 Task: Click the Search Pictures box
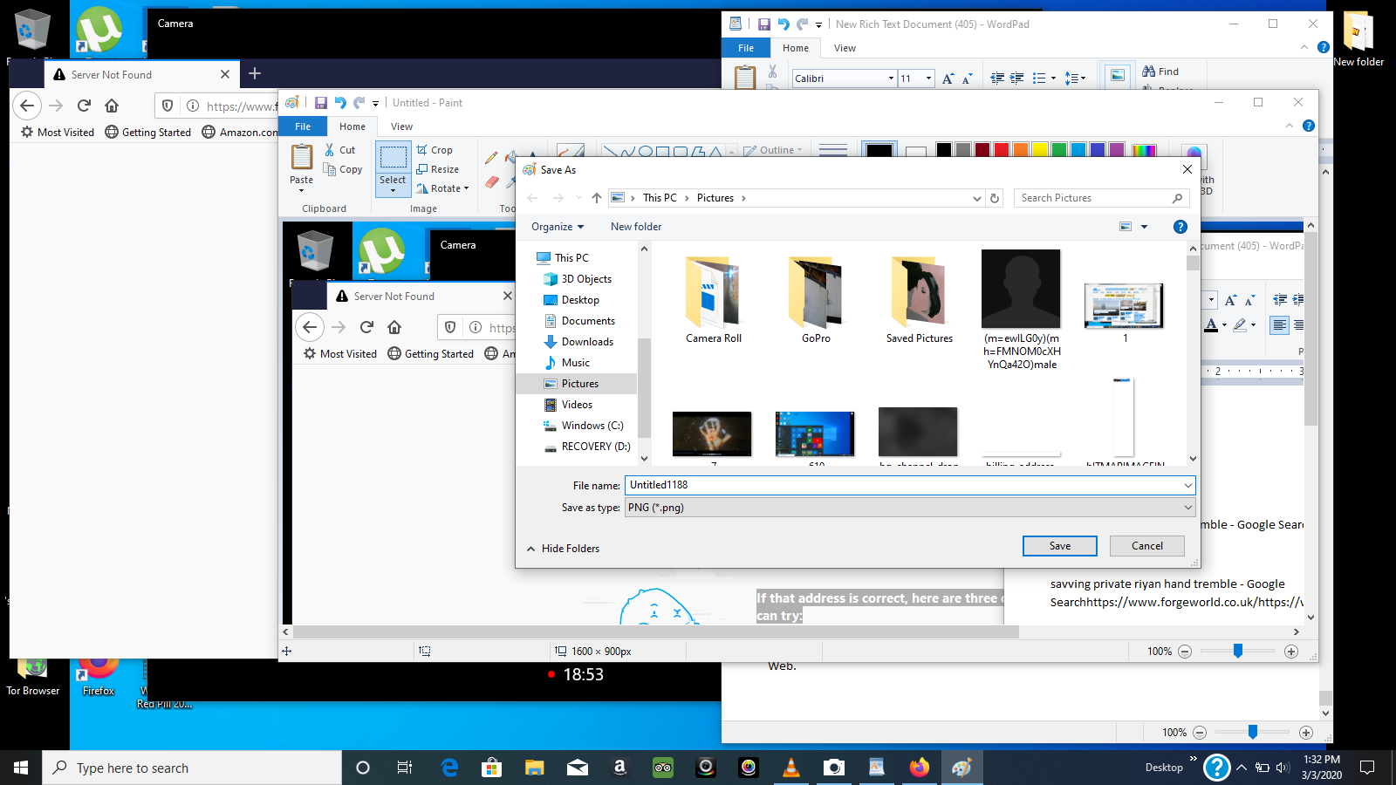click(1101, 198)
